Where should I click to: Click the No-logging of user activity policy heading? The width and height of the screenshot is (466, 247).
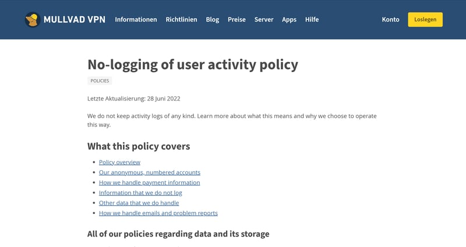point(193,65)
